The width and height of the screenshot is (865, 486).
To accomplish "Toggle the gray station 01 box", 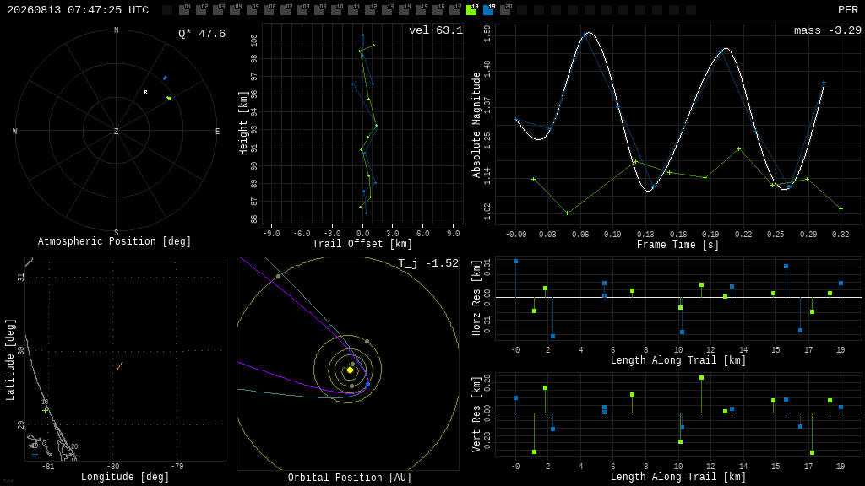I will click(x=185, y=9).
